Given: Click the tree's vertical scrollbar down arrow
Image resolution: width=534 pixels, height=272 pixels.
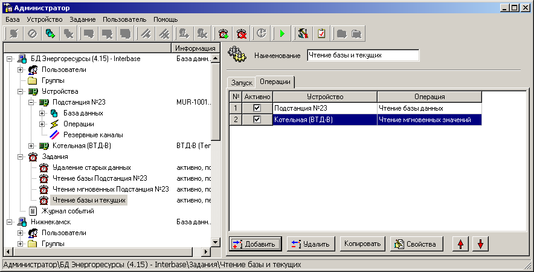Looking at the screenshot, I should (215, 242).
